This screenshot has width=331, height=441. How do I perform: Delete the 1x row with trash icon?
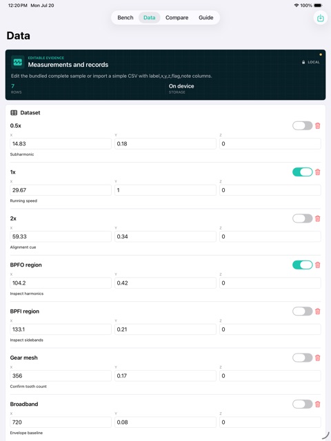point(318,172)
